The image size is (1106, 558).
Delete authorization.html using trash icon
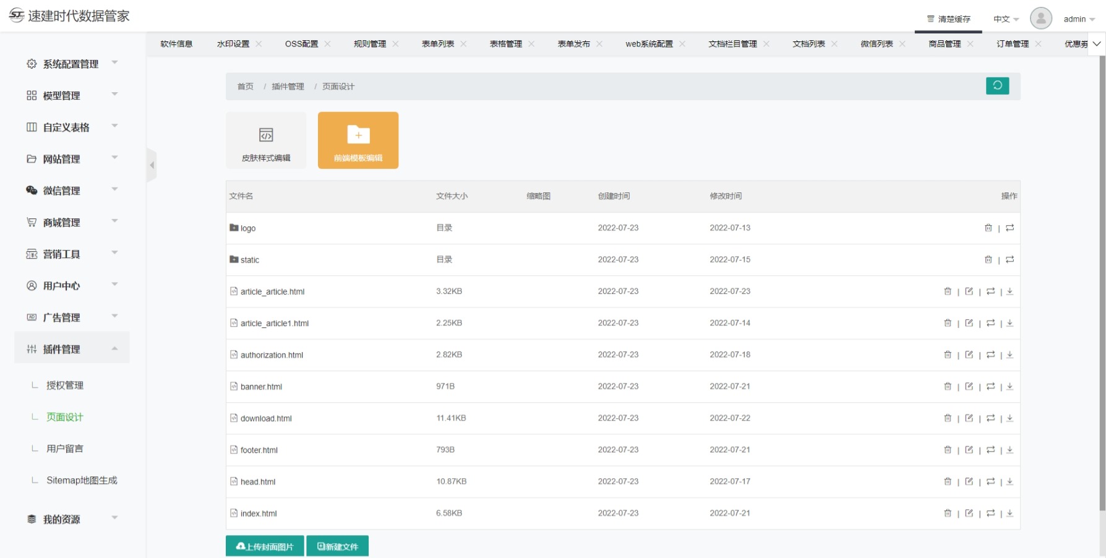(x=948, y=354)
